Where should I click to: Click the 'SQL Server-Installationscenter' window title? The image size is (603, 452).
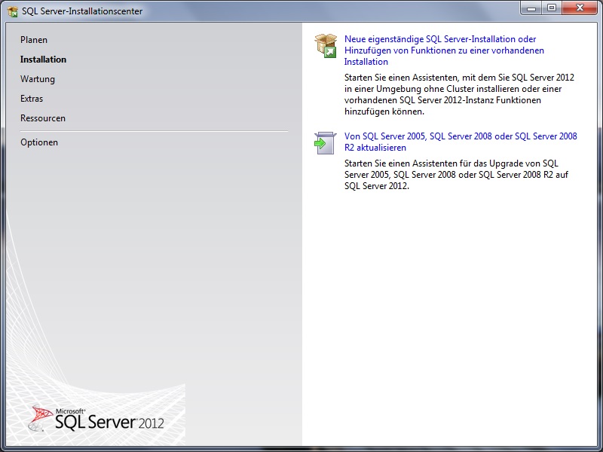[x=82, y=11]
